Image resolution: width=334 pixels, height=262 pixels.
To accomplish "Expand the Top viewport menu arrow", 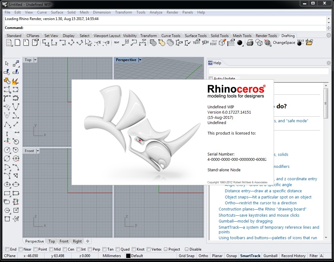I will 35,60.
